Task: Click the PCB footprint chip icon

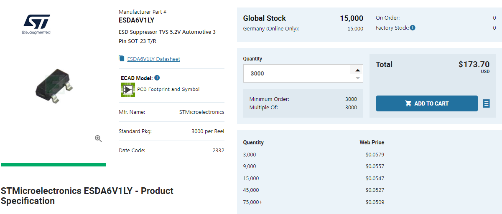Action: tap(127, 89)
